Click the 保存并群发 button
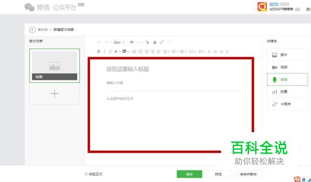 point(248,174)
